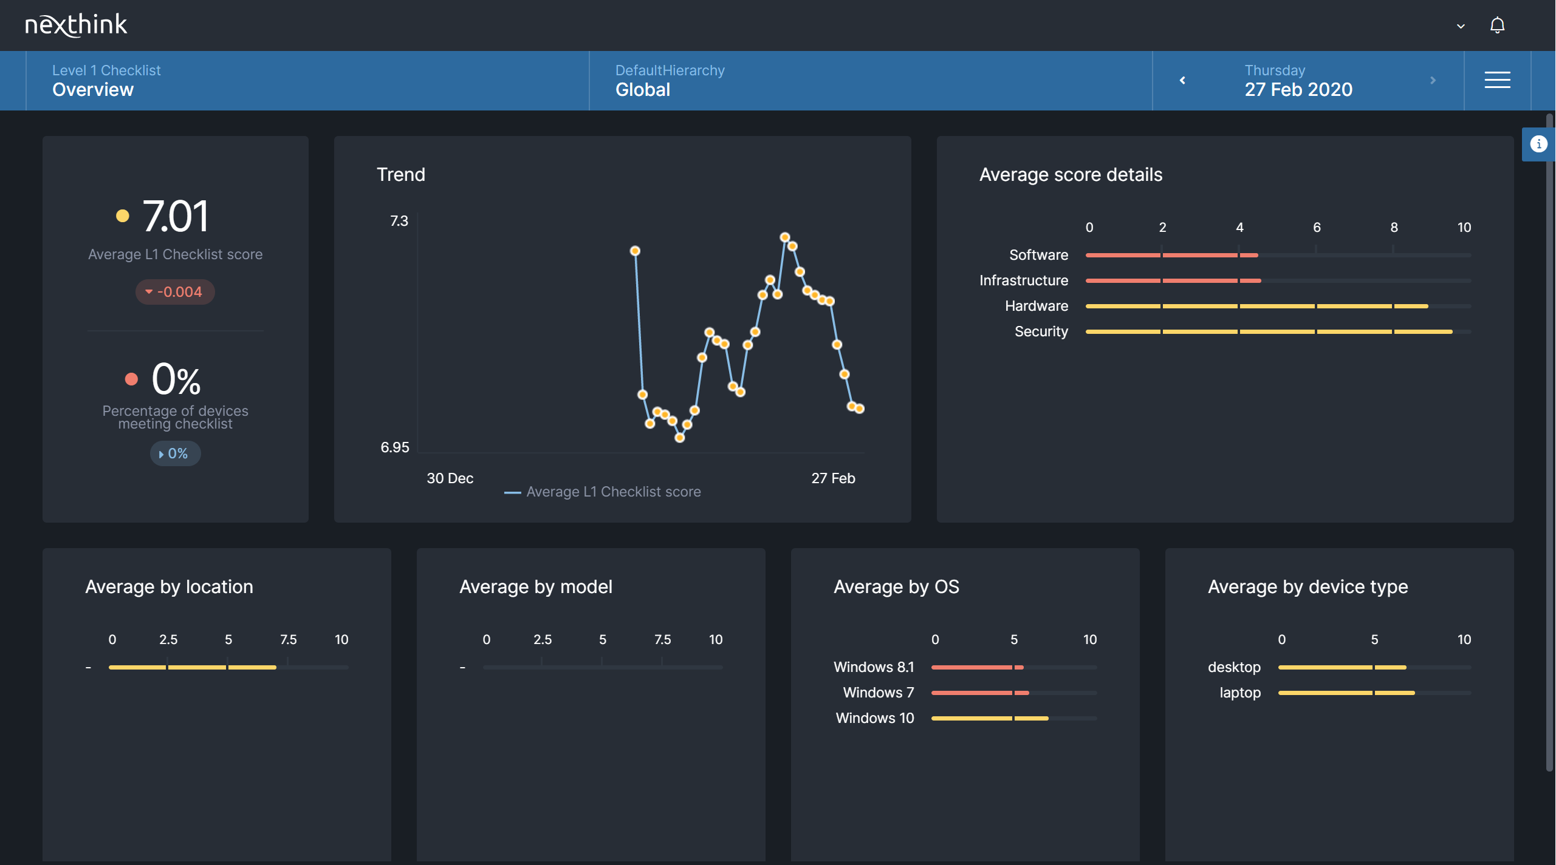Click the -0.004 score change badge
This screenshot has height=865, width=1556.
pyautogui.click(x=175, y=291)
